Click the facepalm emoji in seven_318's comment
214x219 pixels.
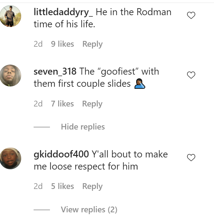[x=140, y=83]
